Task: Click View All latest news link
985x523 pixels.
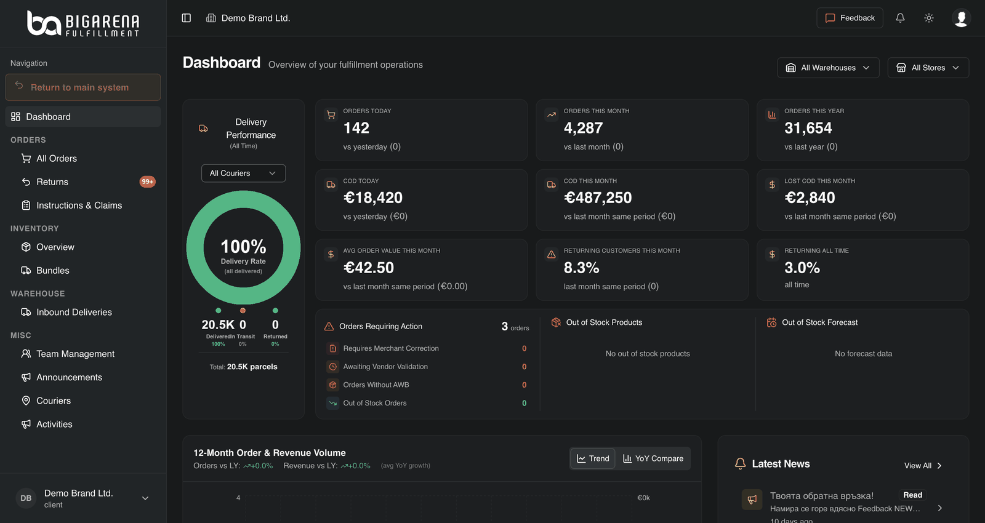Action: [923, 466]
